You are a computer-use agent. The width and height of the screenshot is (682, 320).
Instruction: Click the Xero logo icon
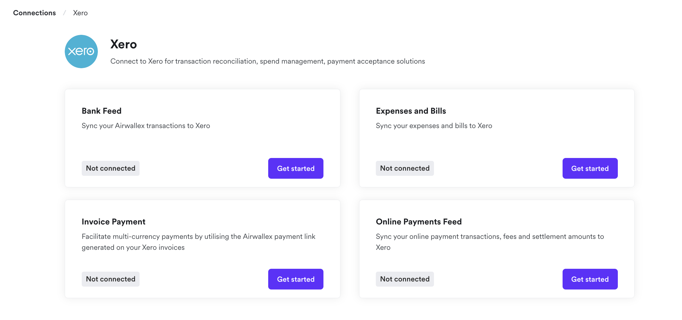81,52
